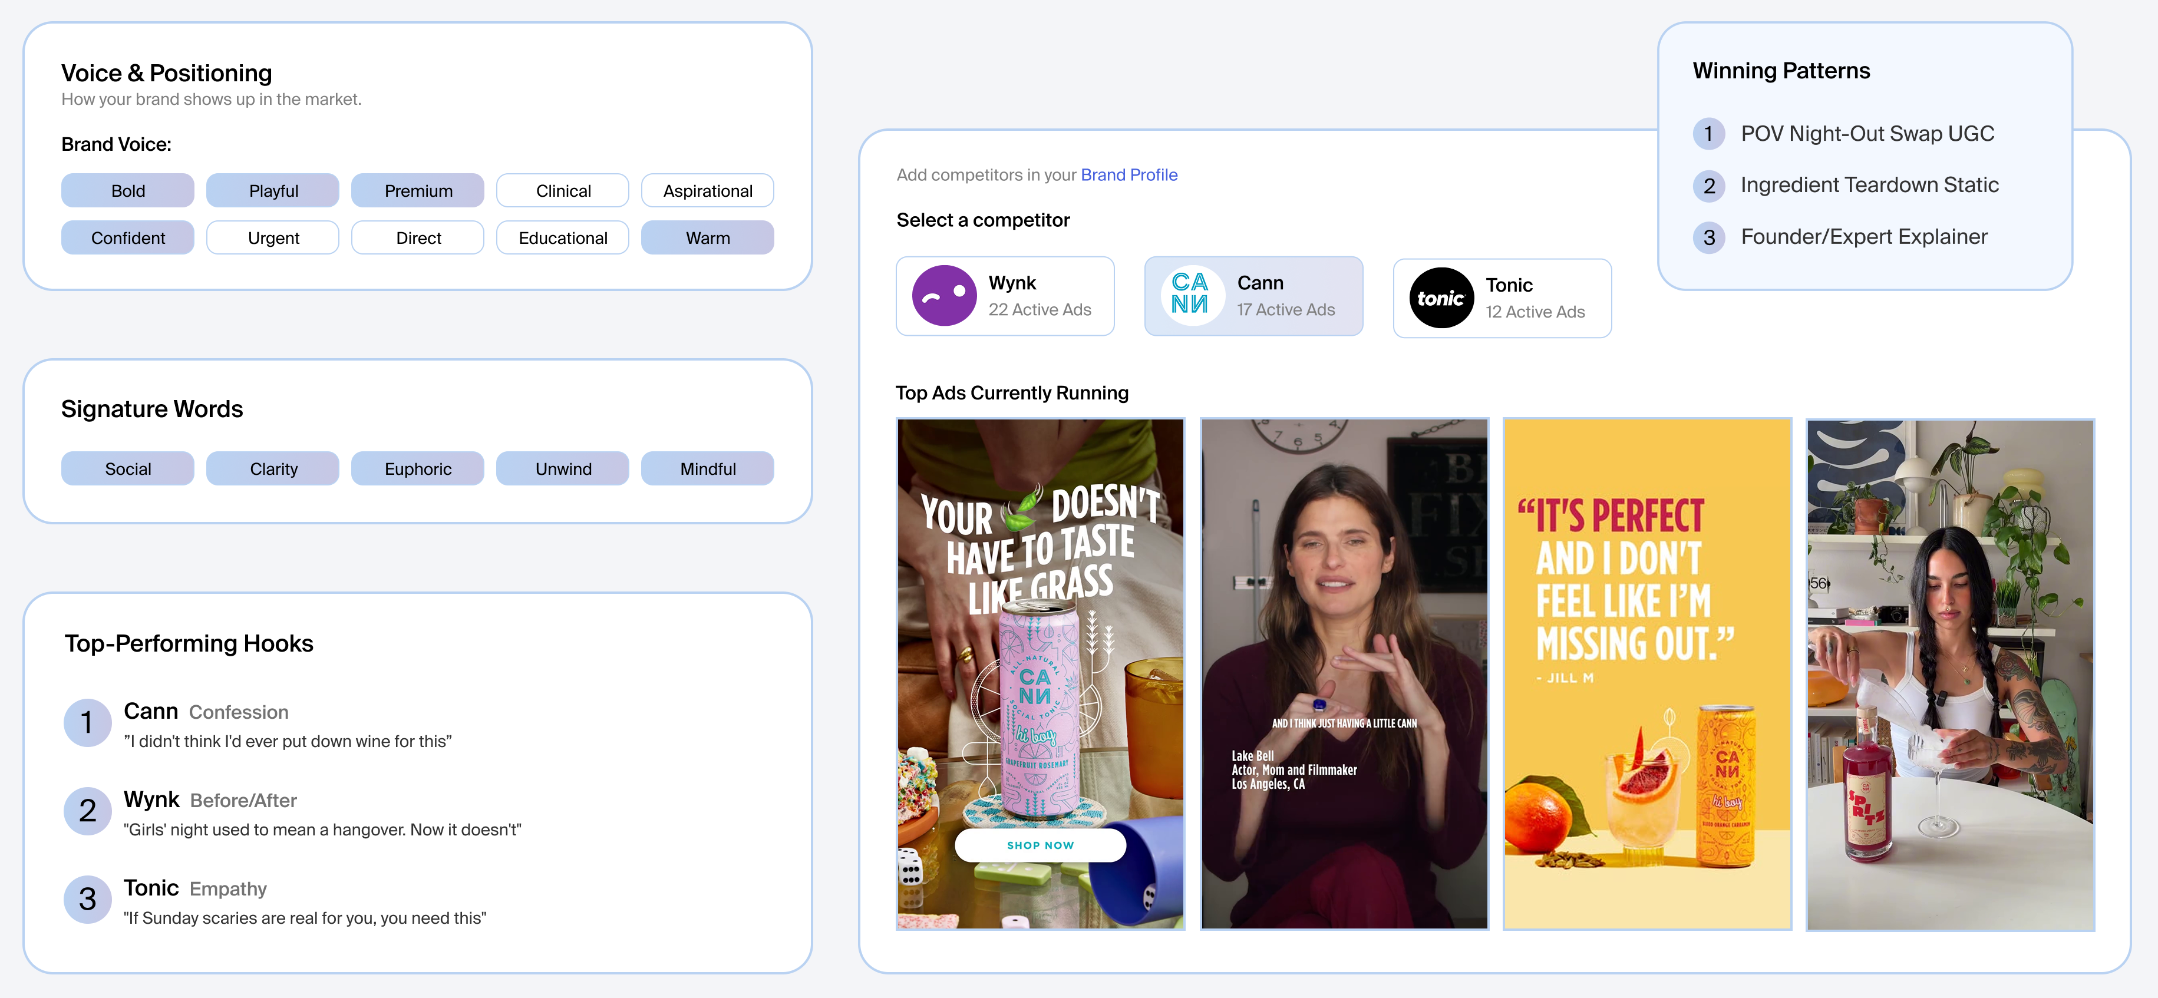Open the Brand Profile link
This screenshot has height=998, width=2158.
tap(1129, 175)
